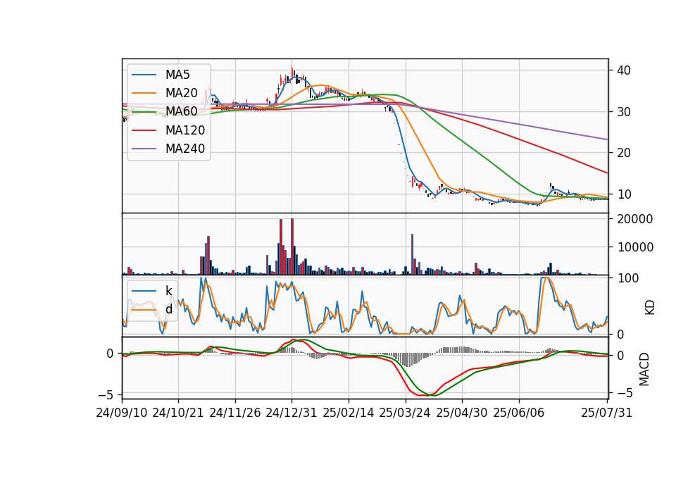Click the vertical KD axis title
This screenshot has width=676, height=486.
(x=649, y=307)
